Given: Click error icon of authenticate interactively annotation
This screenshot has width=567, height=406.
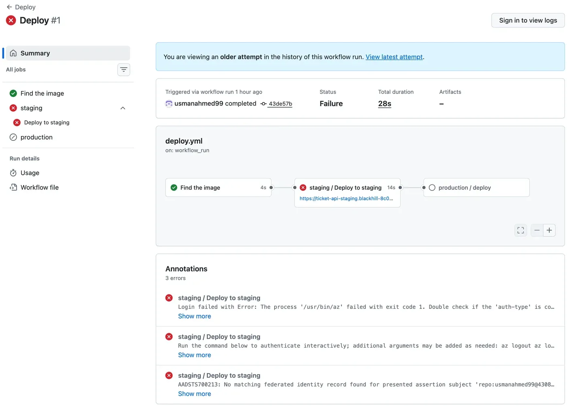Looking at the screenshot, I should click(x=169, y=337).
